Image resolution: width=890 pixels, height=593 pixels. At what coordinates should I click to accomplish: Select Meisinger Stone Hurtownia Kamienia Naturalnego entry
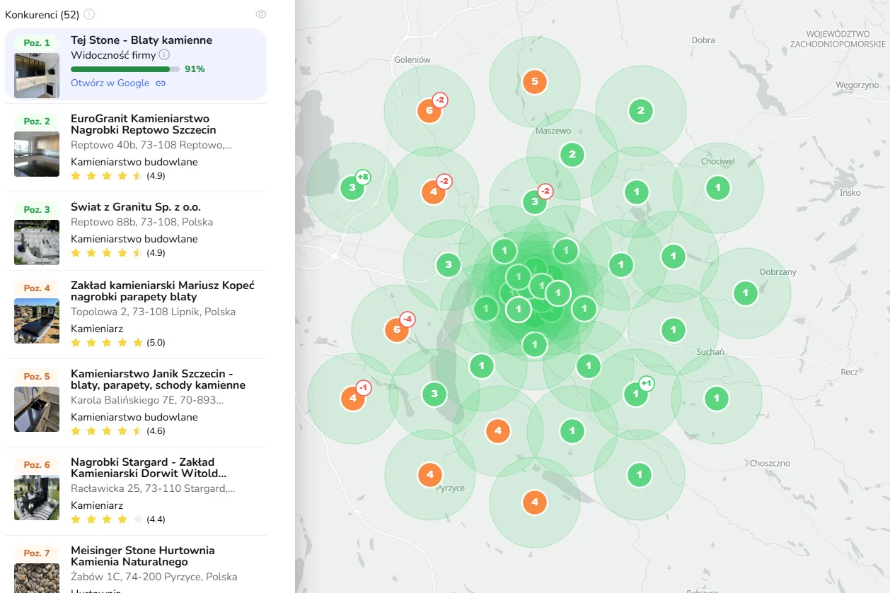point(143,556)
